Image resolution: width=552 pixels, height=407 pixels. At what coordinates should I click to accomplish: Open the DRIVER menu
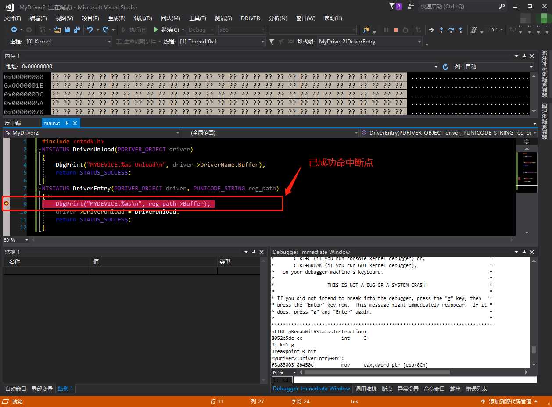[251, 18]
